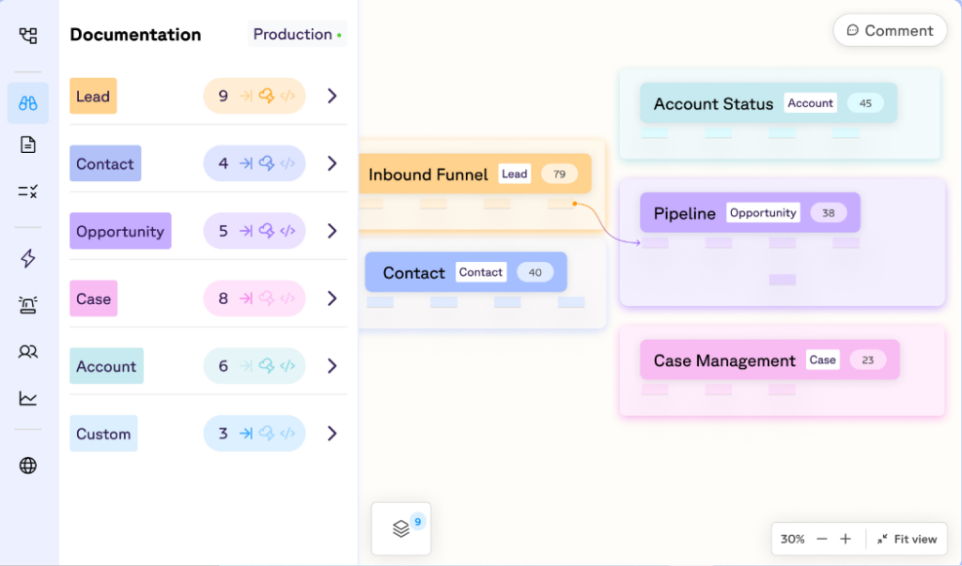Screen dimensions: 962x566
Task: Open the Production environment selector
Action: click(x=297, y=35)
